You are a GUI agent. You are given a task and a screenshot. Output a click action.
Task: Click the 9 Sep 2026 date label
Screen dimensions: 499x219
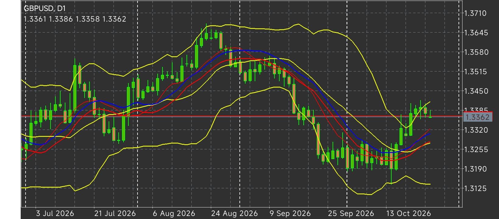tap(290, 213)
